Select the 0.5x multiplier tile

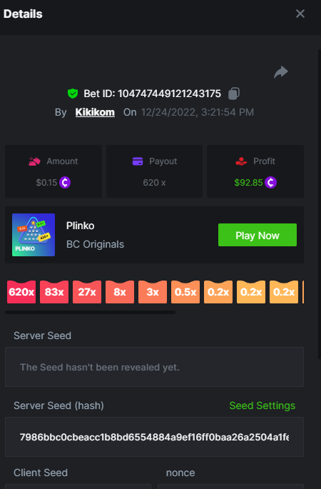tap(185, 292)
